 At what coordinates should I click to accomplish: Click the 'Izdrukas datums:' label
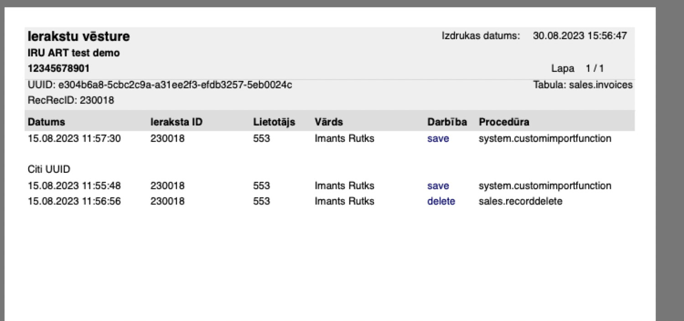(481, 36)
